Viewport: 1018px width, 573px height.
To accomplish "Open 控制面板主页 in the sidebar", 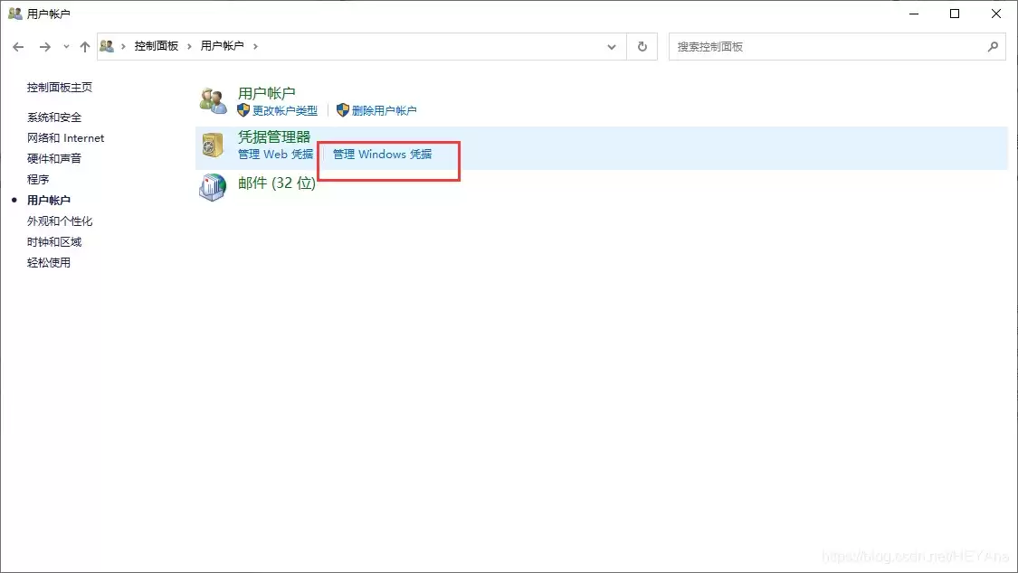I will pos(60,88).
